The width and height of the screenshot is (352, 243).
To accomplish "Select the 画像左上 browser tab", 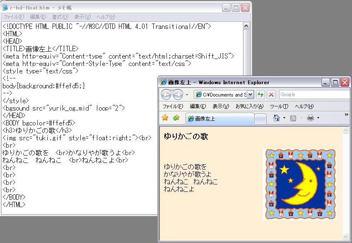I will tap(220, 118).
